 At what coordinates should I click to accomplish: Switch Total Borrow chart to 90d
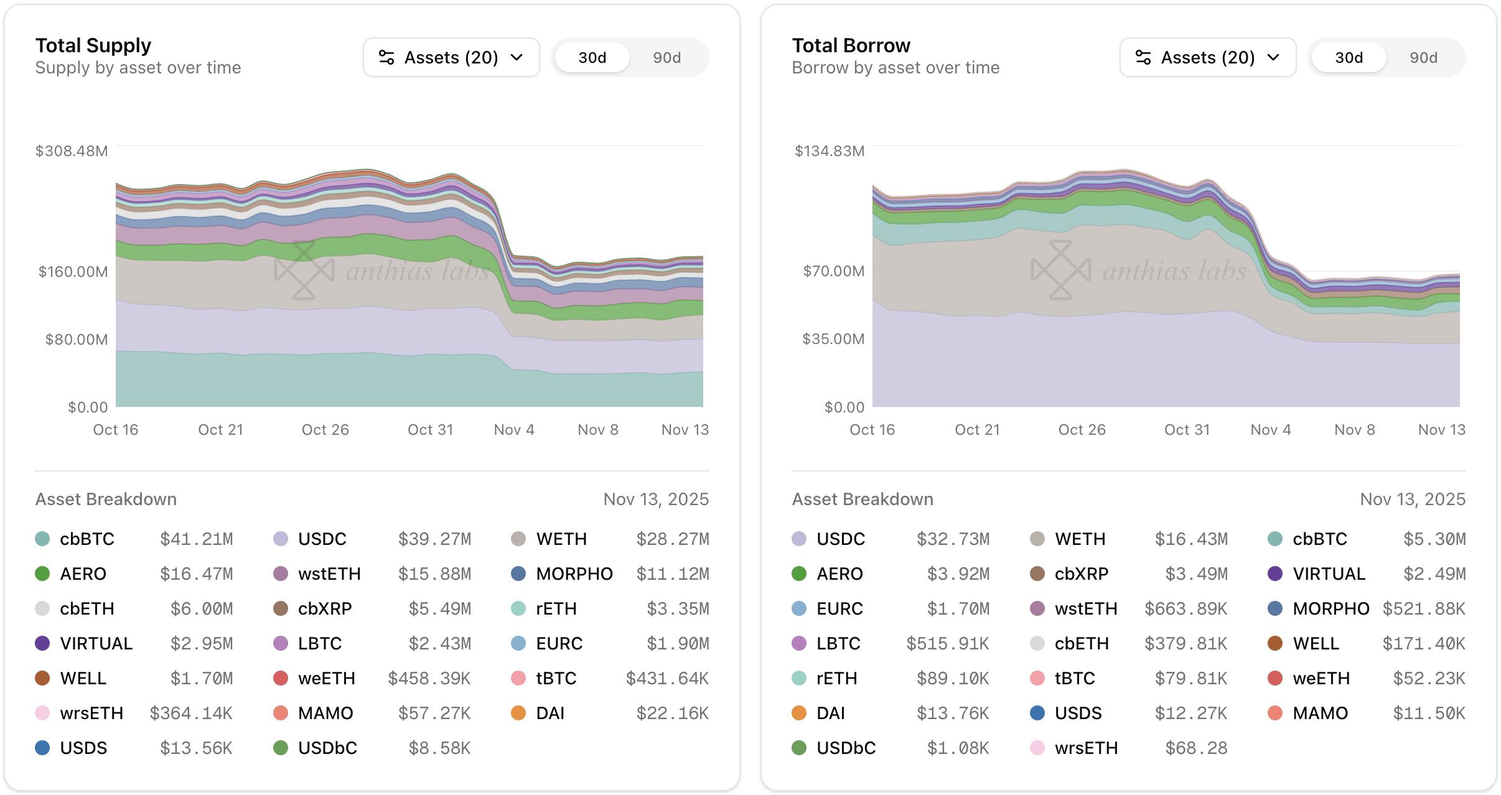[1423, 57]
